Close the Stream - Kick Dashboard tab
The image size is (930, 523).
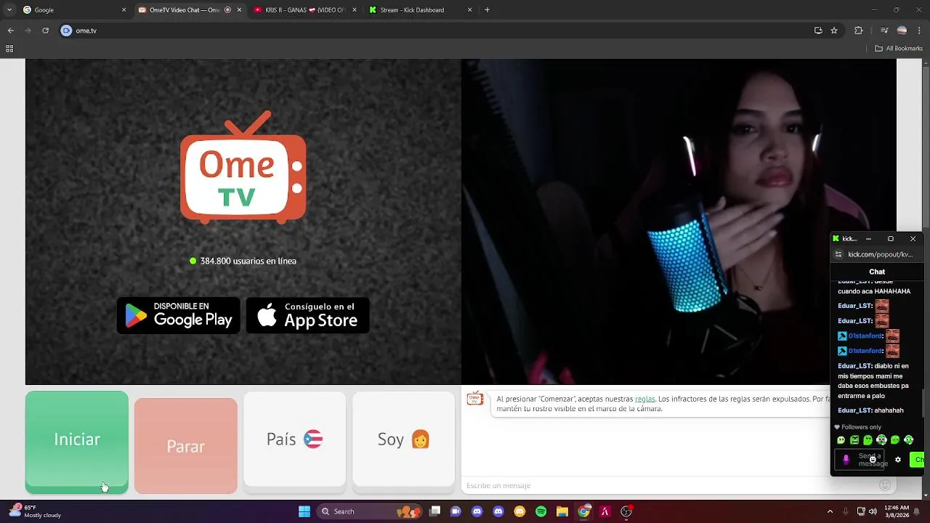pos(469,10)
